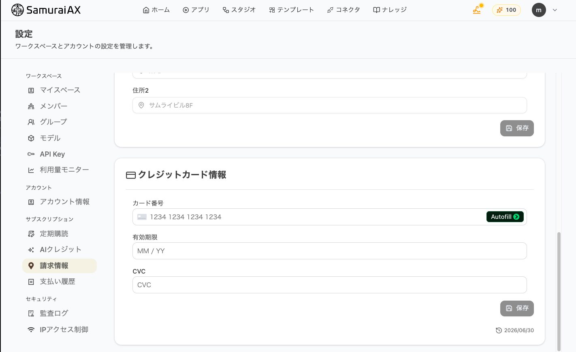
Task: Open API Key settings
Action: [x=60, y=154]
